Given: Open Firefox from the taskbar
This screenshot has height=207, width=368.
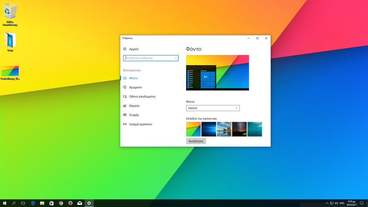Looking at the screenshot, I should (70, 203).
